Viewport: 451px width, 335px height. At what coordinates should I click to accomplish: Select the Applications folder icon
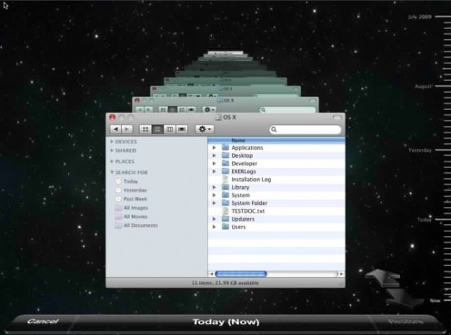[x=225, y=147]
